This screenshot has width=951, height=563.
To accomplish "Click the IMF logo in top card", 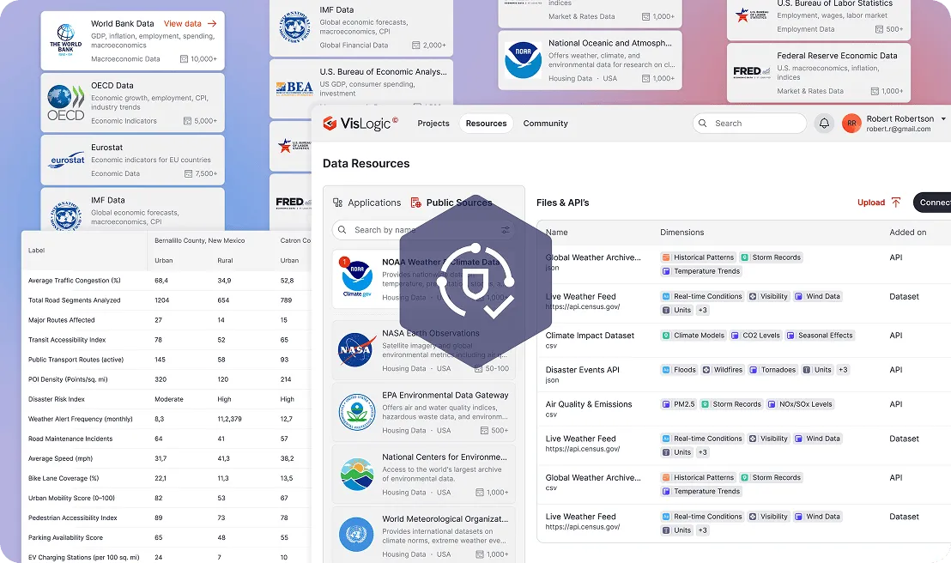I will click(x=294, y=27).
